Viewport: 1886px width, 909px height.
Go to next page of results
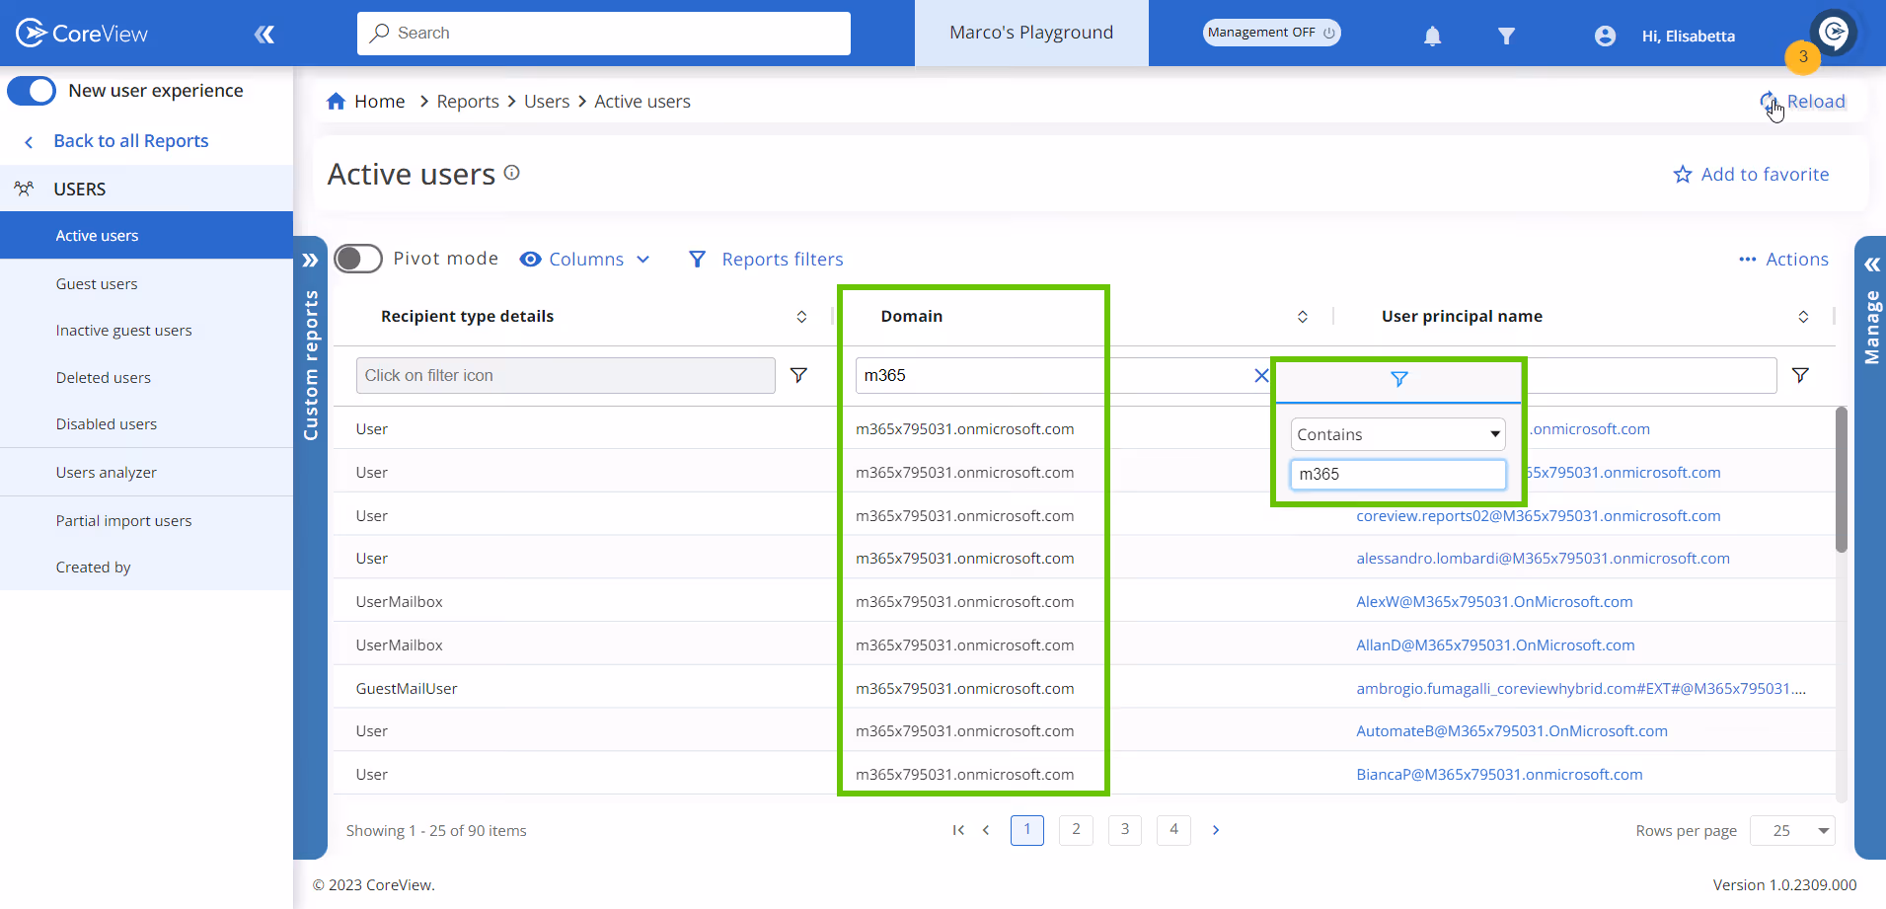[1216, 830]
